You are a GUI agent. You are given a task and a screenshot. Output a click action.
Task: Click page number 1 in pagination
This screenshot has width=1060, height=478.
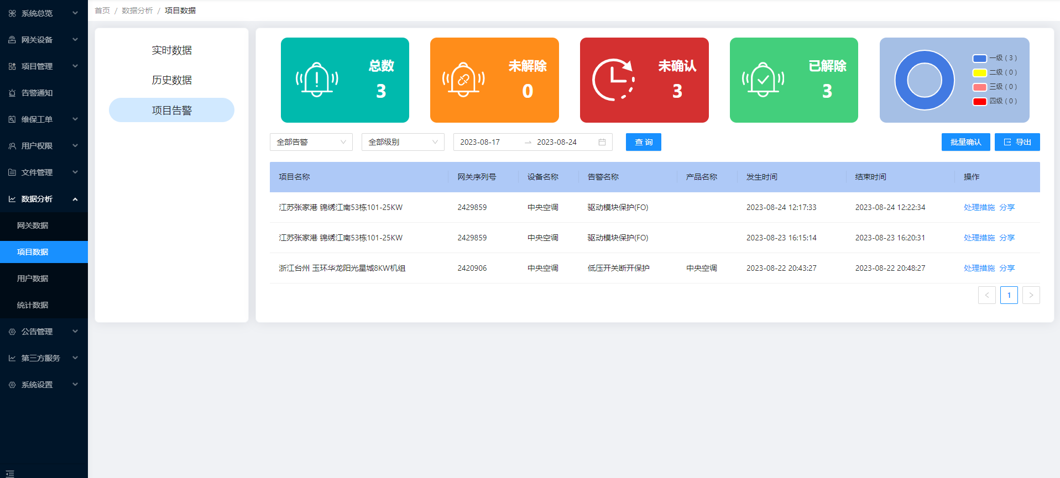1009,295
